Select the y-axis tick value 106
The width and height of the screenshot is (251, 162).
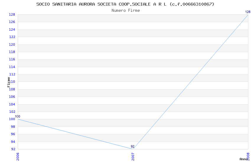click(12, 97)
